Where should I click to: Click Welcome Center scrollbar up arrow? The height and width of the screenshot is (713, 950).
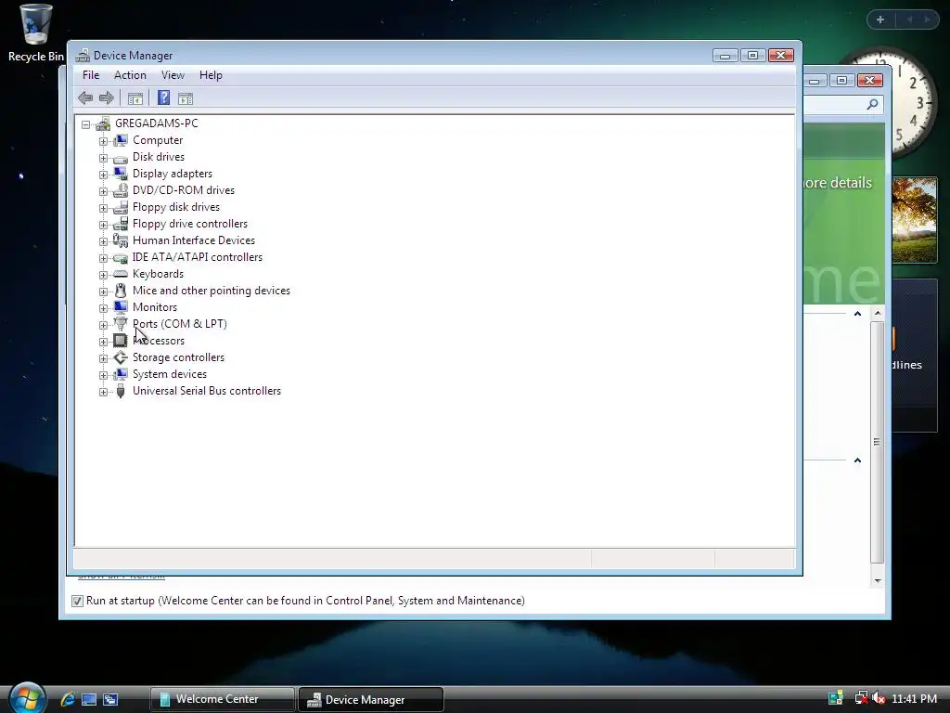click(x=878, y=314)
